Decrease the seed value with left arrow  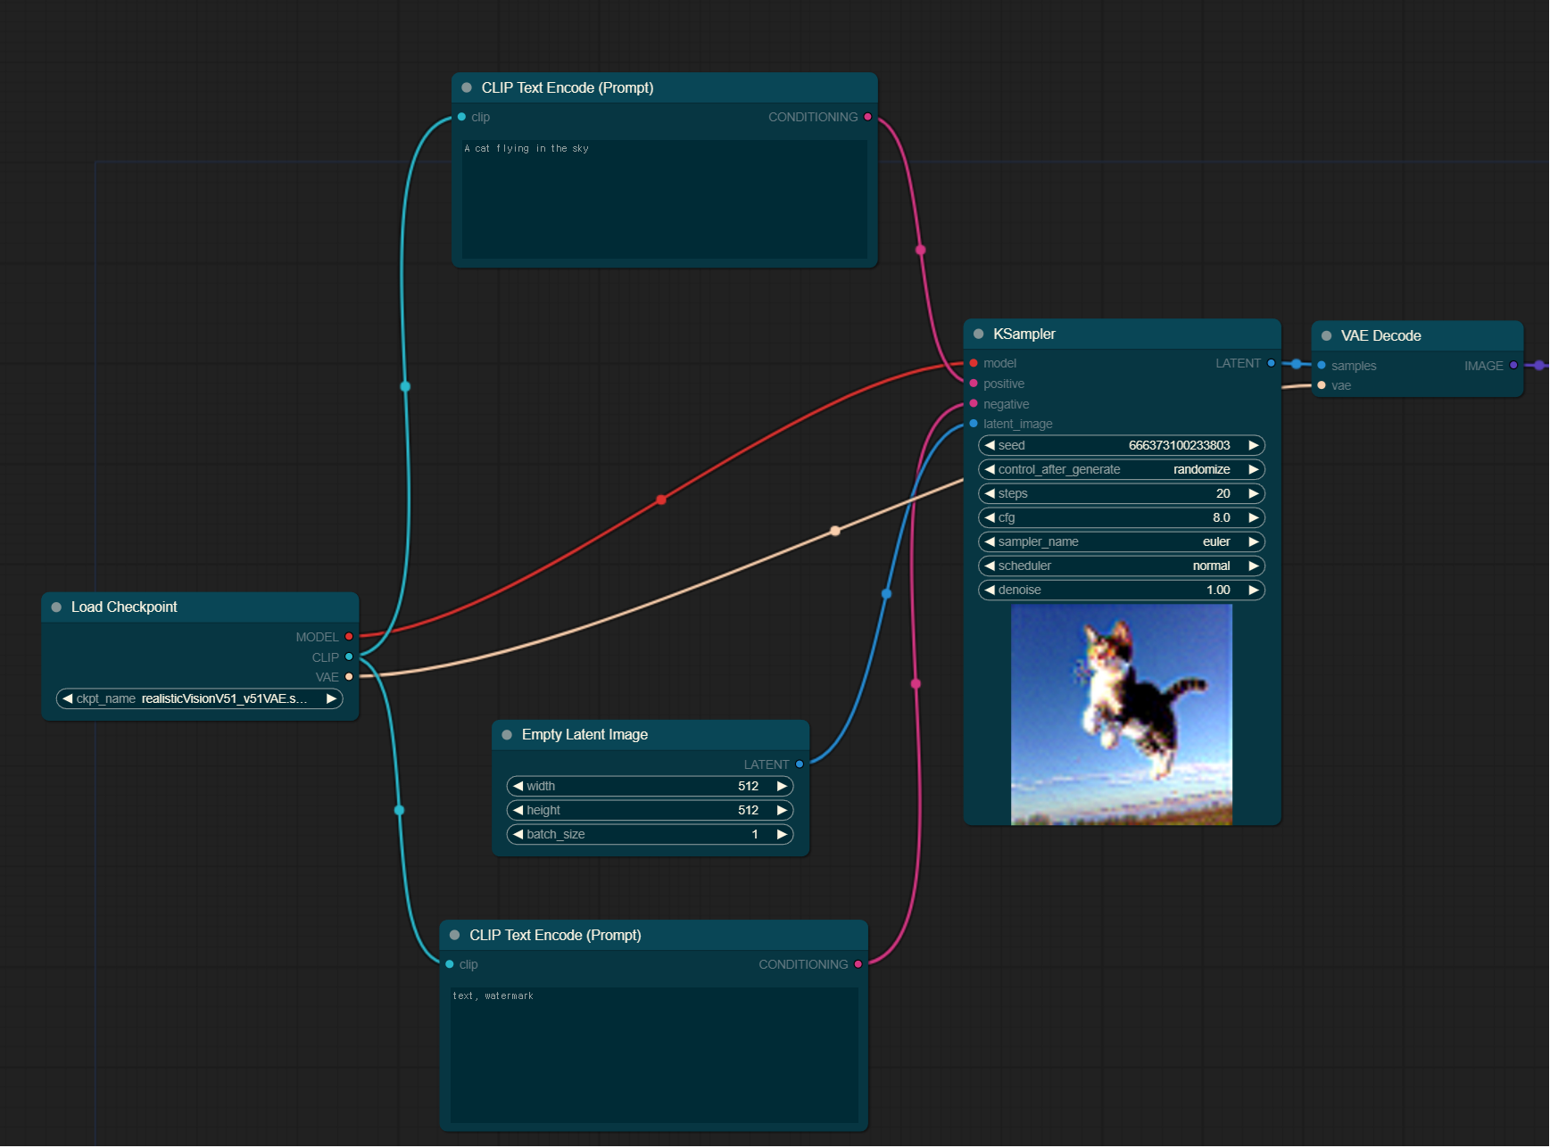click(990, 445)
